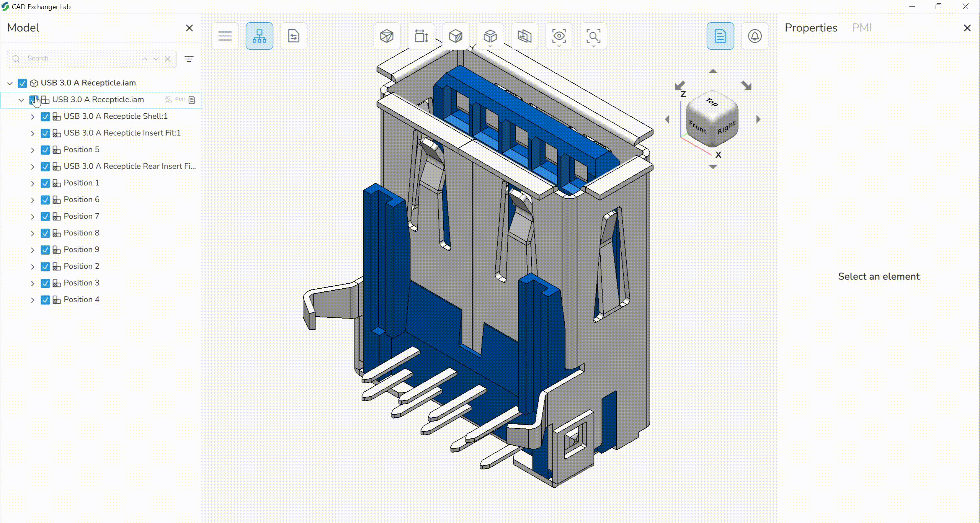Toggle visibility of root USB 3.0 A Recepticle.iam

click(x=22, y=83)
